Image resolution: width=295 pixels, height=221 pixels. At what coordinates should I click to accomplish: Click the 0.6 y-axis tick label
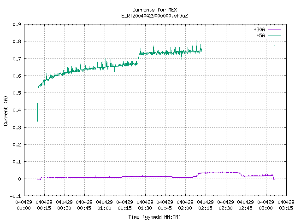point(17,76)
